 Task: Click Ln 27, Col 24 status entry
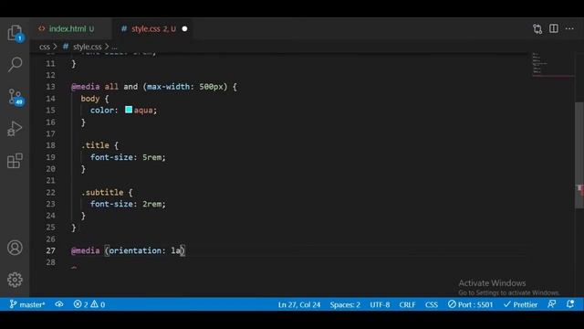[299, 304]
